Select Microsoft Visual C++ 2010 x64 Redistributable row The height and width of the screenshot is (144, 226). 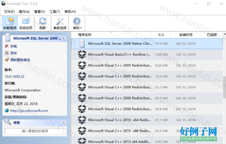tap(147, 120)
